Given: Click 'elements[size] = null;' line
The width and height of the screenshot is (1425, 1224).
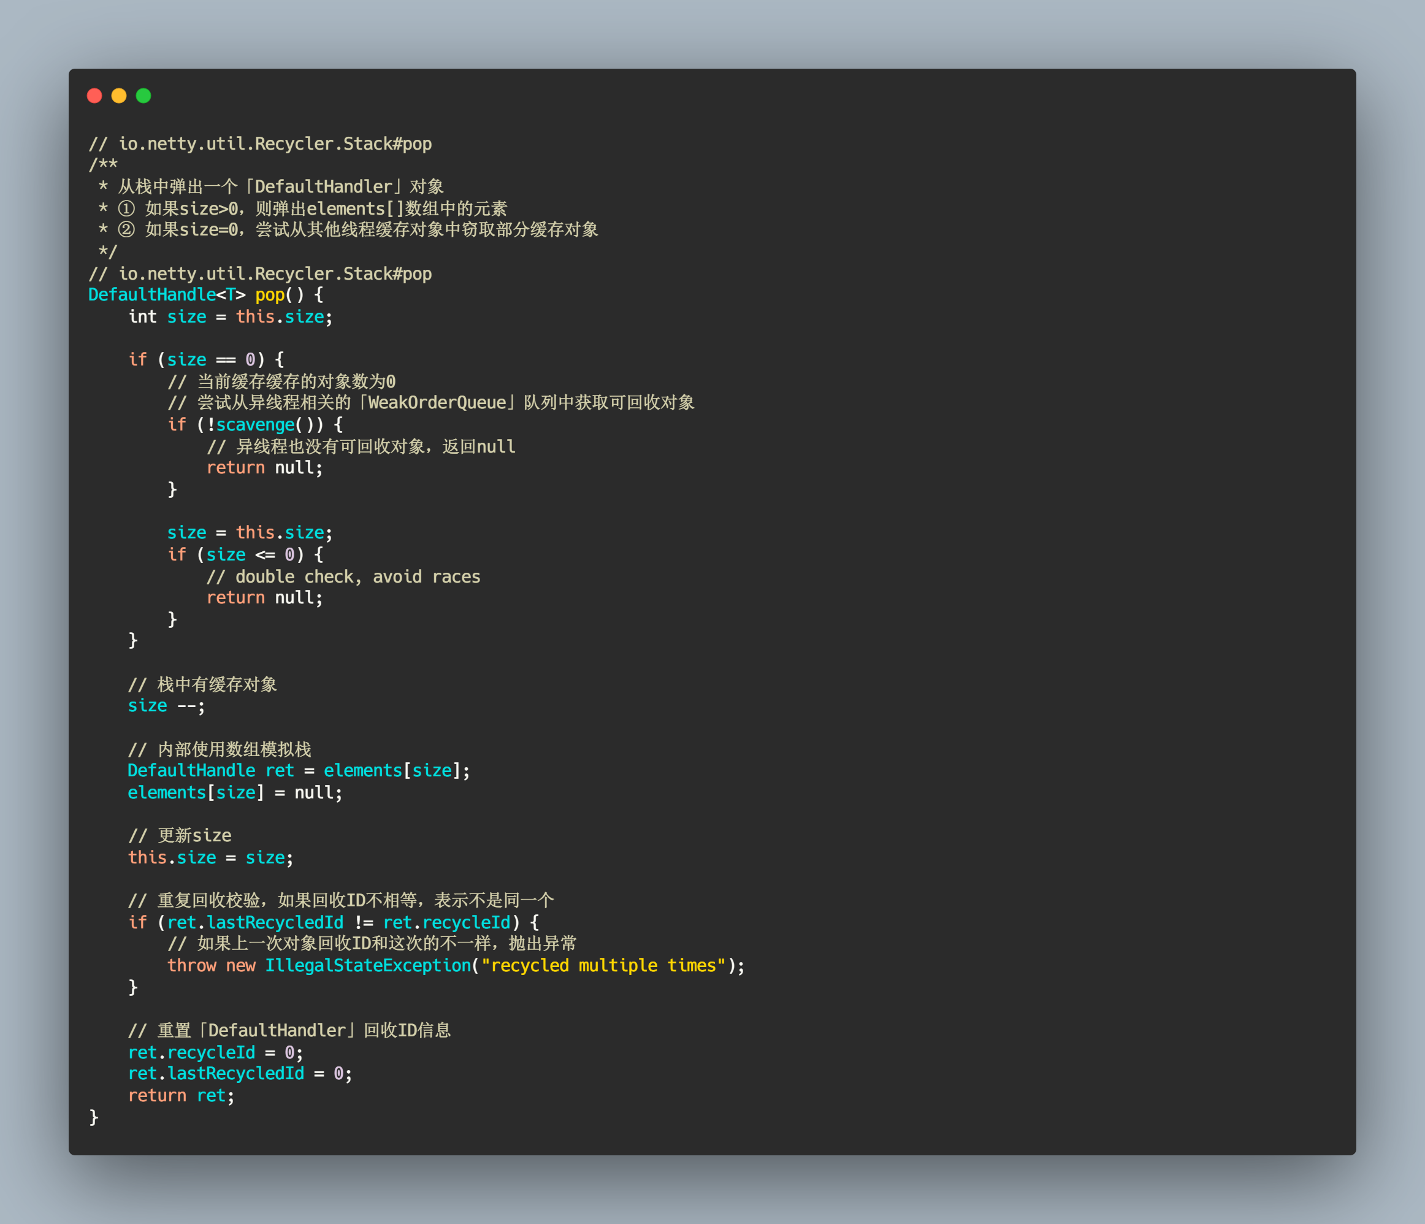Looking at the screenshot, I should 234,792.
